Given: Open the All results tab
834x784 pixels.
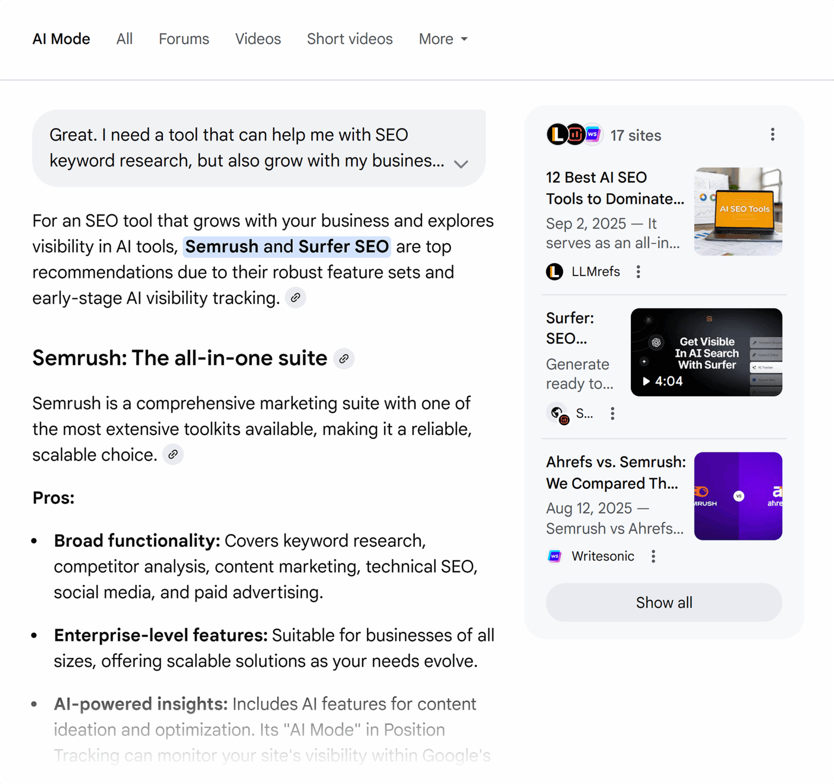Looking at the screenshot, I should coord(124,39).
